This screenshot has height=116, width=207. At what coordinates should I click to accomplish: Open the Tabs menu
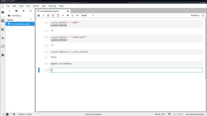click(44, 6)
